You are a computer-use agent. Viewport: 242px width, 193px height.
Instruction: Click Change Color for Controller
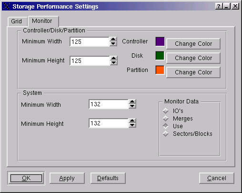pos(193,44)
